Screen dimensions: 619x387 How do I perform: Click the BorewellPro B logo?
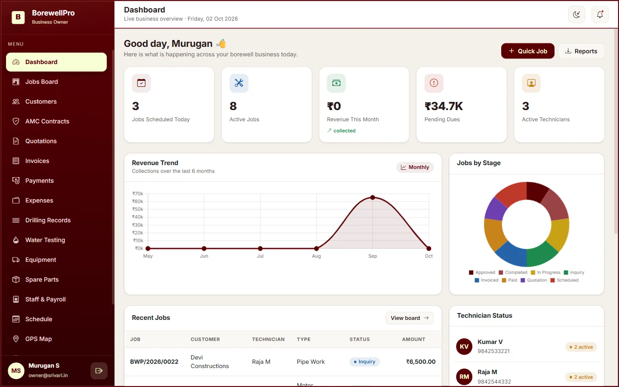[18, 17]
